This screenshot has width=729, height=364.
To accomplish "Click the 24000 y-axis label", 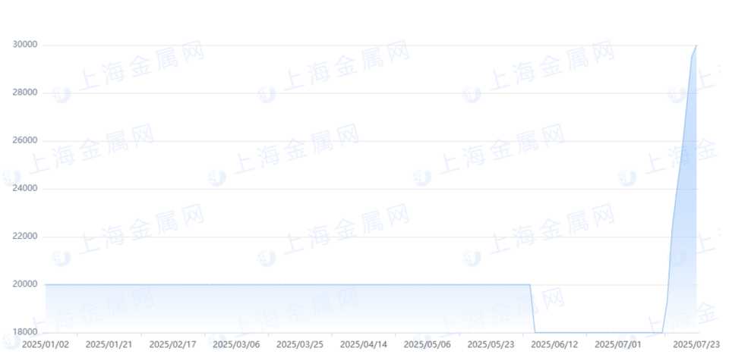I will click(x=24, y=189).
